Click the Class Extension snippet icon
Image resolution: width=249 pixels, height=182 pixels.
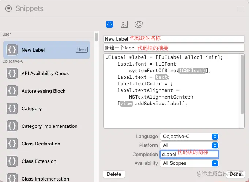pyautogui.click(x=12, y=161)
